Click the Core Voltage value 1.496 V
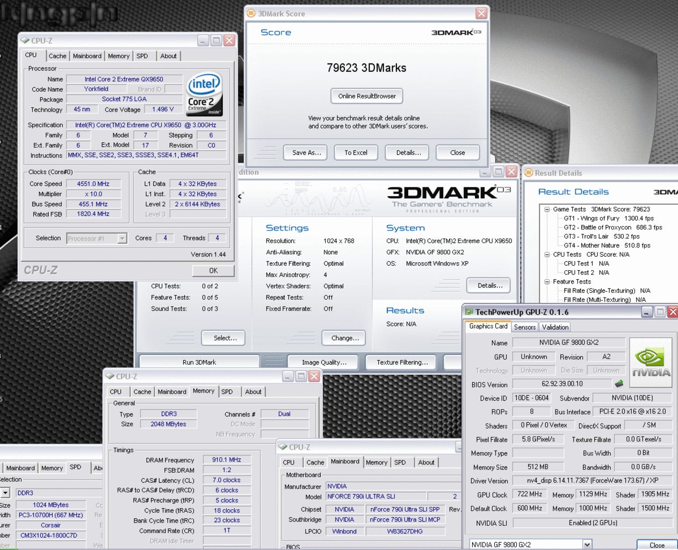 point(163,109)
